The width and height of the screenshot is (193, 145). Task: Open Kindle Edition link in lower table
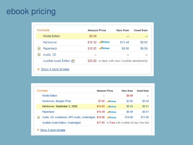50,96
